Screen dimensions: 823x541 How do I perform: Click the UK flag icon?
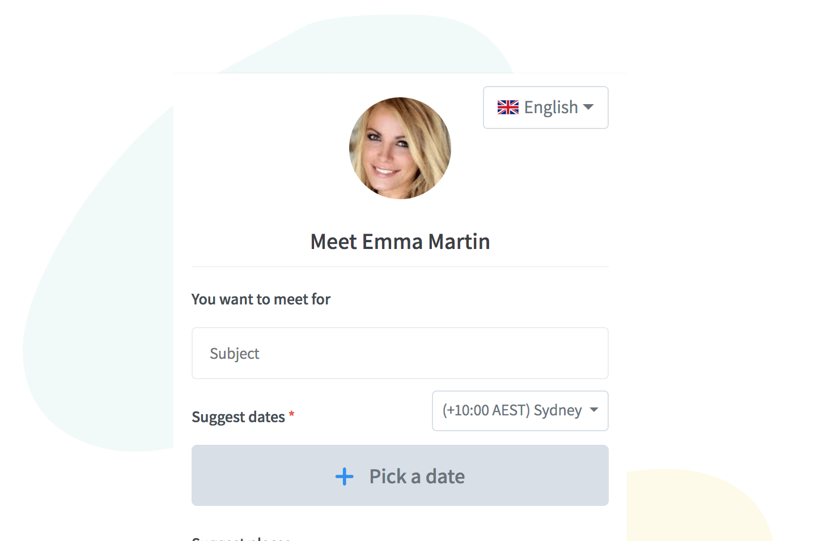[508, 108]
